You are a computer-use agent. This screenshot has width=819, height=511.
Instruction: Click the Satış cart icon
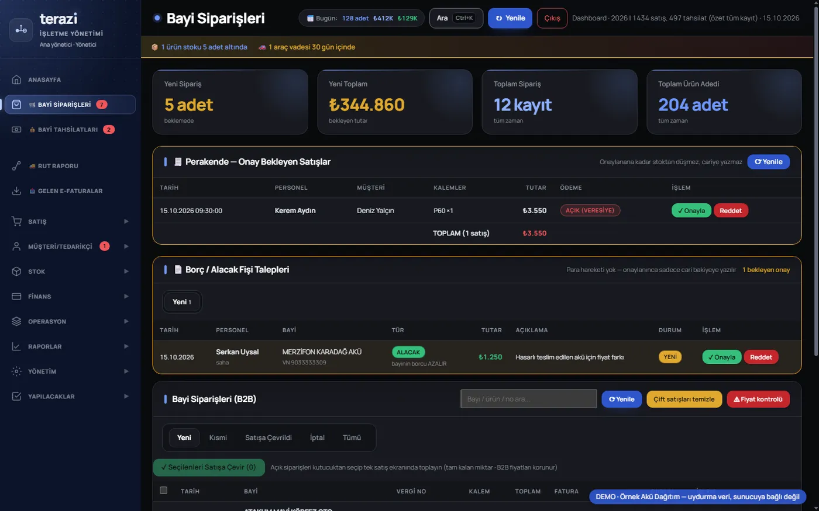pos(16,221)
